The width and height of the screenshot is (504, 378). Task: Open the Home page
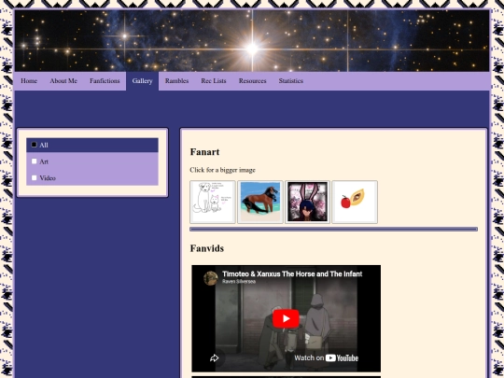point(29,81)
